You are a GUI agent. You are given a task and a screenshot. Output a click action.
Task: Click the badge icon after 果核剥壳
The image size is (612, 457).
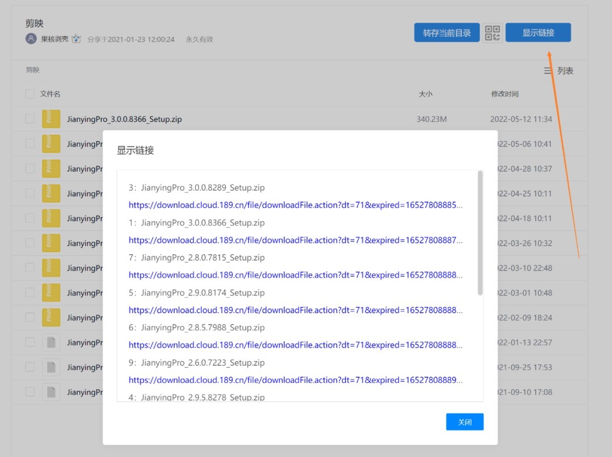pos(76,39)
